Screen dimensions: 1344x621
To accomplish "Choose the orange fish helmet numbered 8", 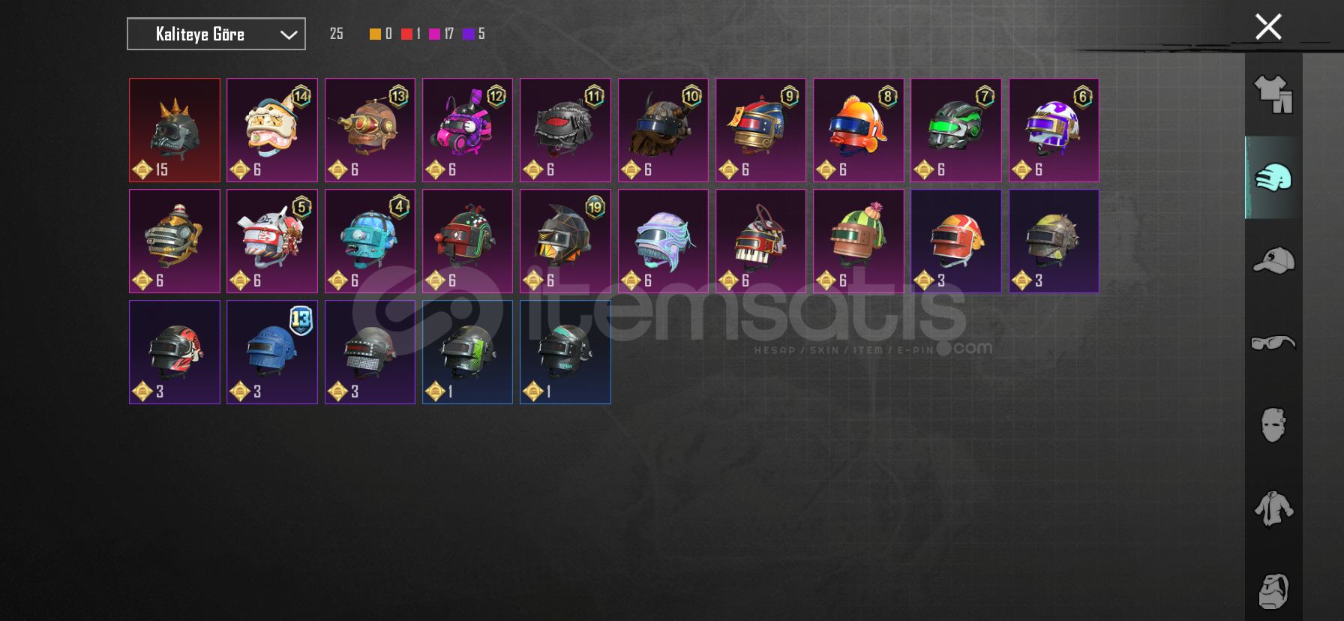I will (x=858, y=130).
